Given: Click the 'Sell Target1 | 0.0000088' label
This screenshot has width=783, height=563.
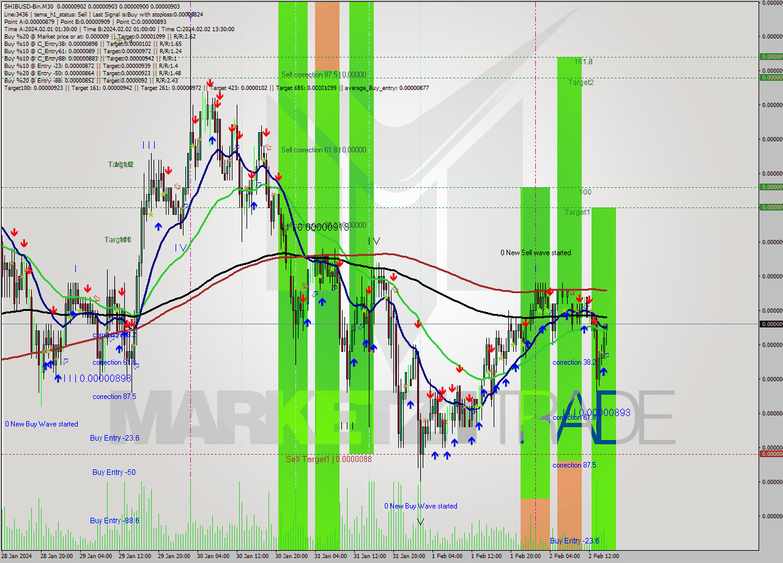Looking at the screenshot, I should [328, 459].
